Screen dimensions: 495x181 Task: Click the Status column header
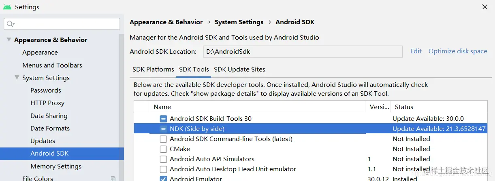tap(439, 107)
